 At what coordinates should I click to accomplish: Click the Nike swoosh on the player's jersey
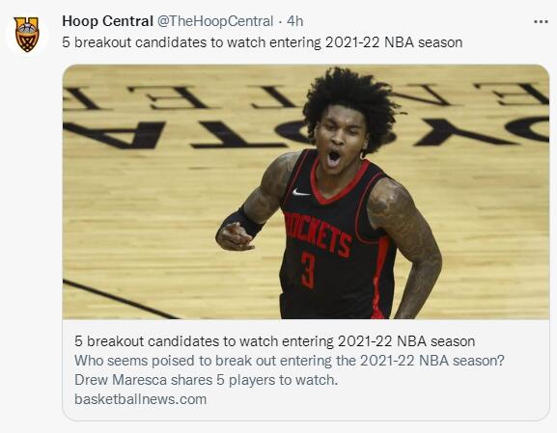[300, 192]
